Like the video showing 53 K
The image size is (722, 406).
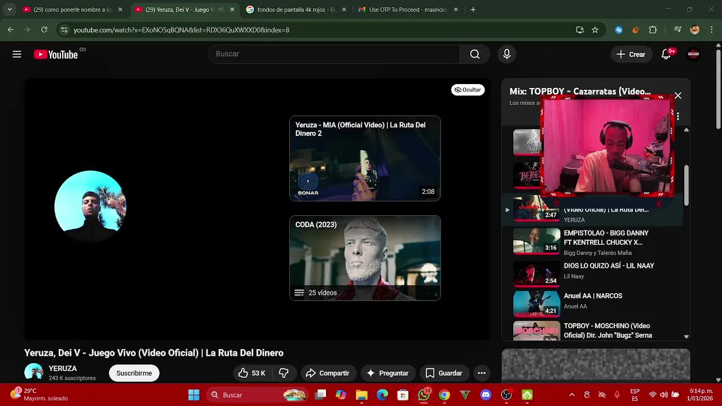click(252, 373)
